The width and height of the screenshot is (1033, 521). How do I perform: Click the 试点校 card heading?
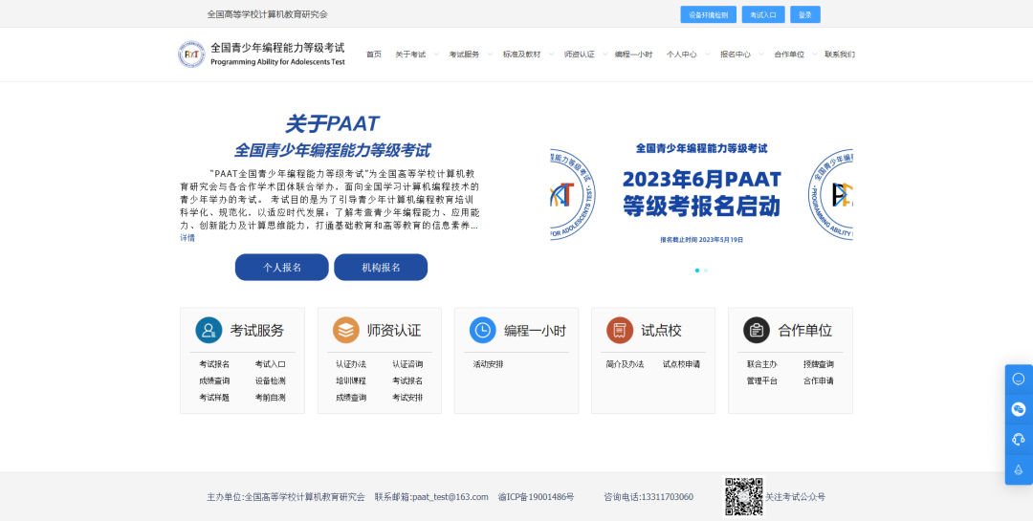click(x=662, y=331)
